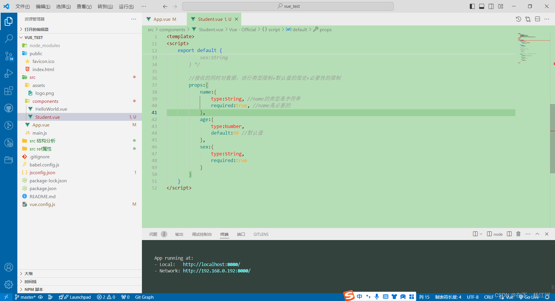Click the editor vertical scrollbar thumb
Viewport: 555px width, 301px height.
tap(552, 138)
